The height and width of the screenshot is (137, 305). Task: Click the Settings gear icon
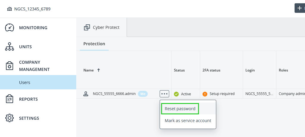10,118
